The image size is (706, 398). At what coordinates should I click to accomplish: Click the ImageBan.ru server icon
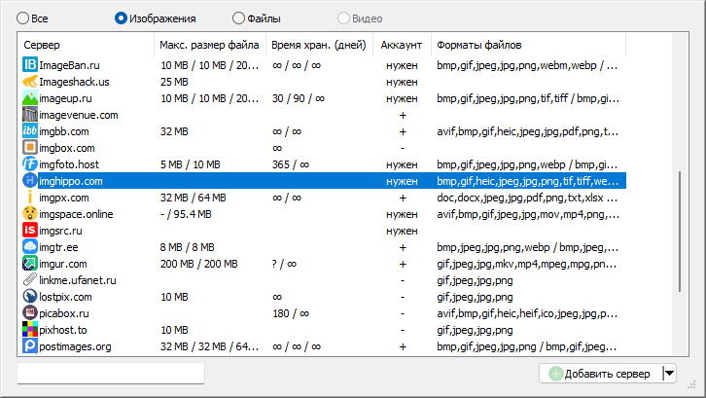click(x=30, y=65)
